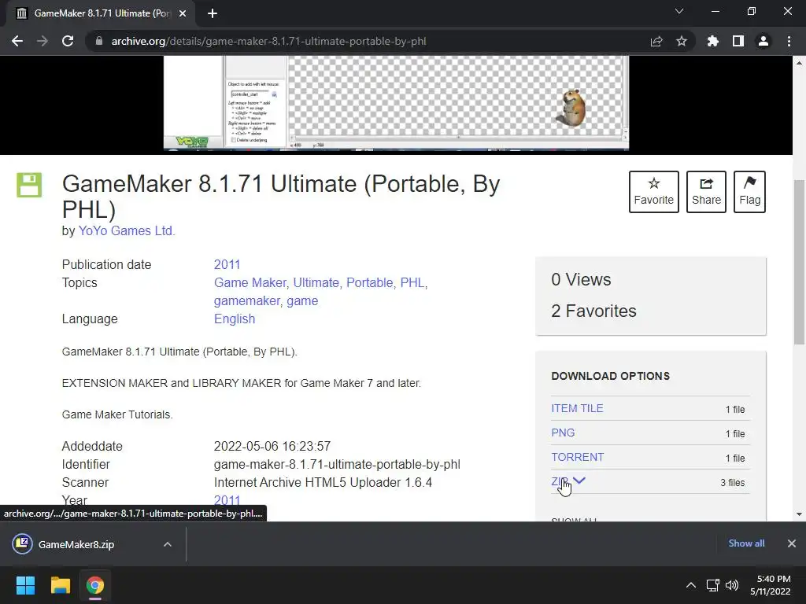Toggle the Chrome side panel
Viewport: 806px width, 604px height.
tap(738, 41)
